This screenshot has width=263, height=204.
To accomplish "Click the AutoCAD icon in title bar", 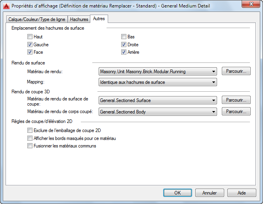I will [x=6, y=6].
